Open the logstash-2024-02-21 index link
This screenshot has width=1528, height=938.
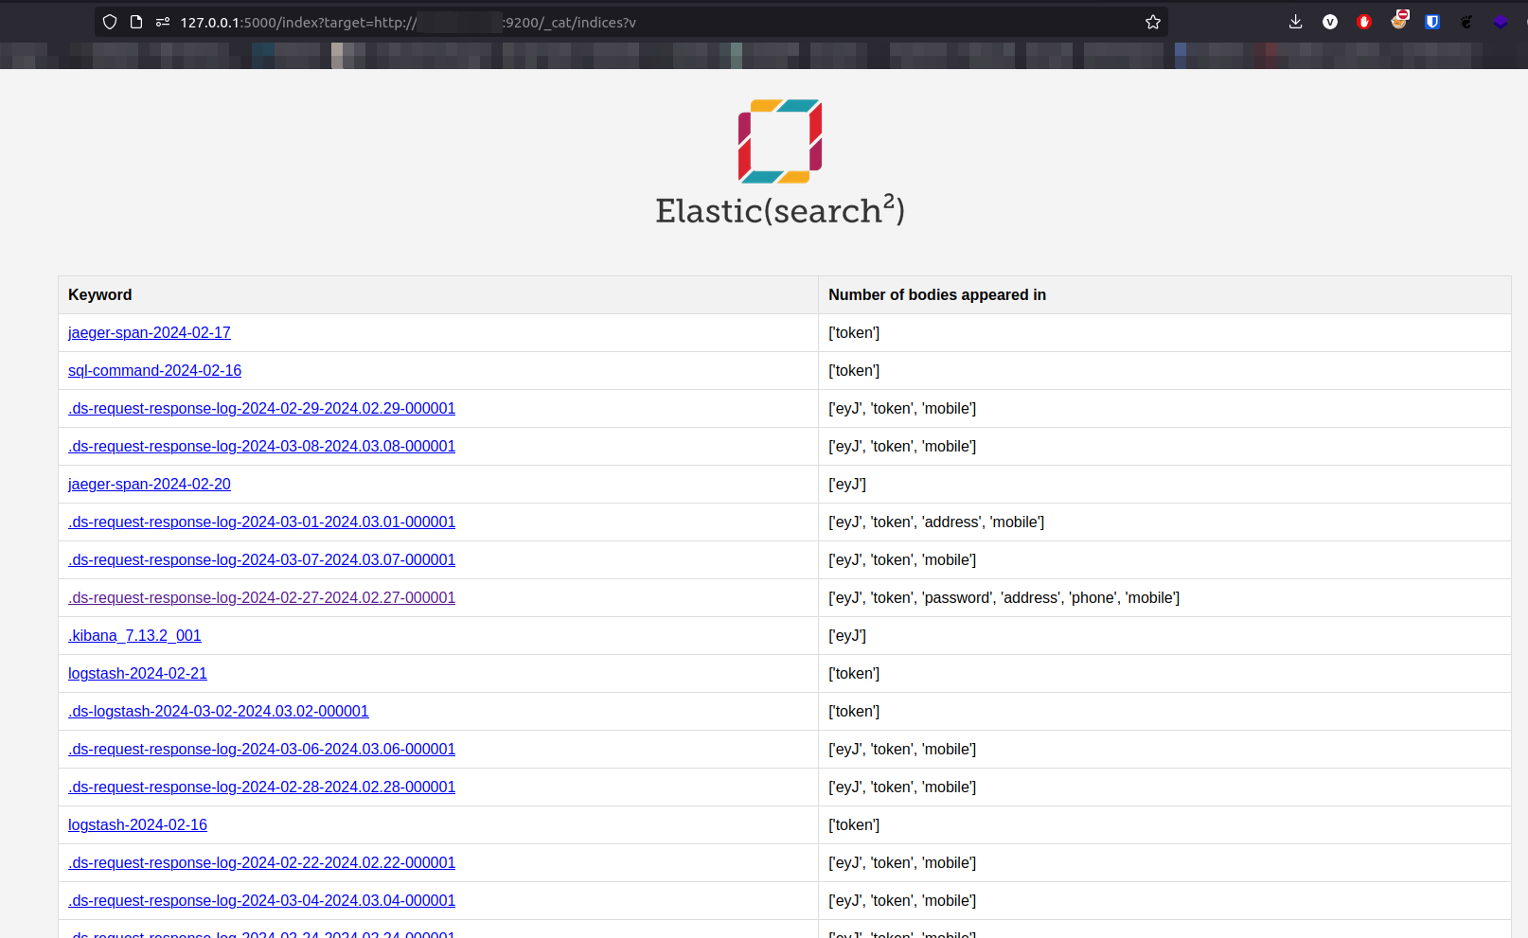pos(137,673)
